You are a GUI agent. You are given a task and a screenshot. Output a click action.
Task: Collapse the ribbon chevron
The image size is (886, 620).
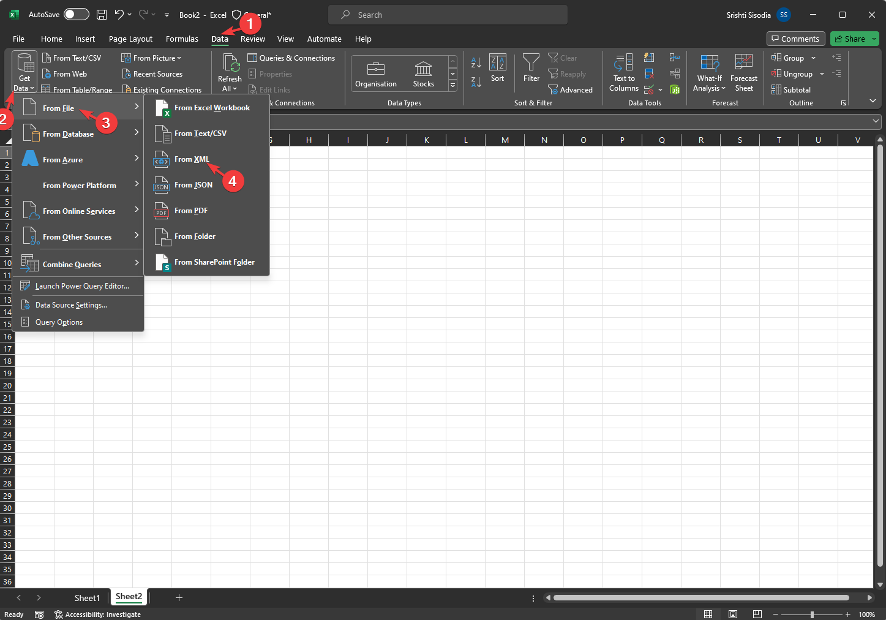coord(873,100)
